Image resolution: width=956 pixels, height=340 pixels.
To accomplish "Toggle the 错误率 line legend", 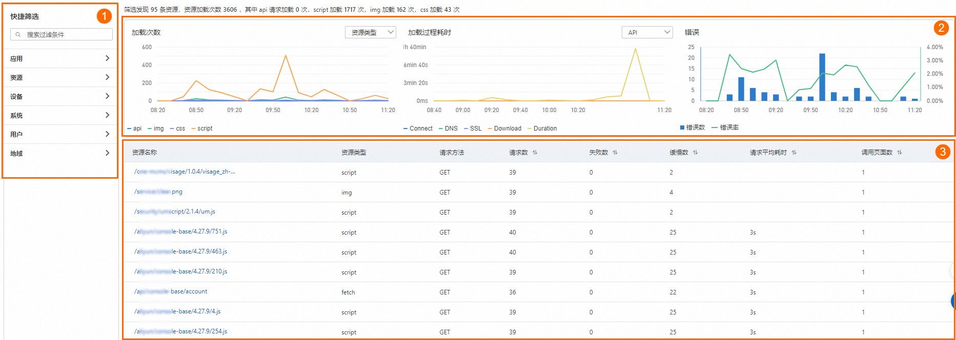I will (725, 128).
